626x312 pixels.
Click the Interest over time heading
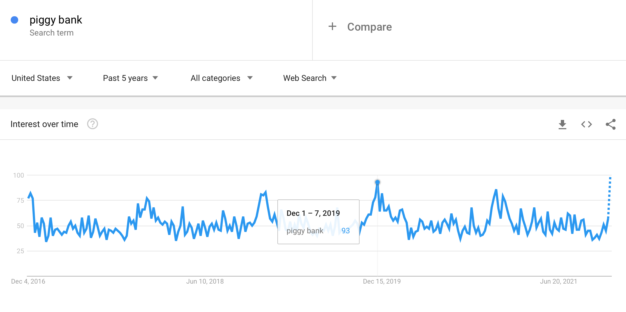click(44, 124)
